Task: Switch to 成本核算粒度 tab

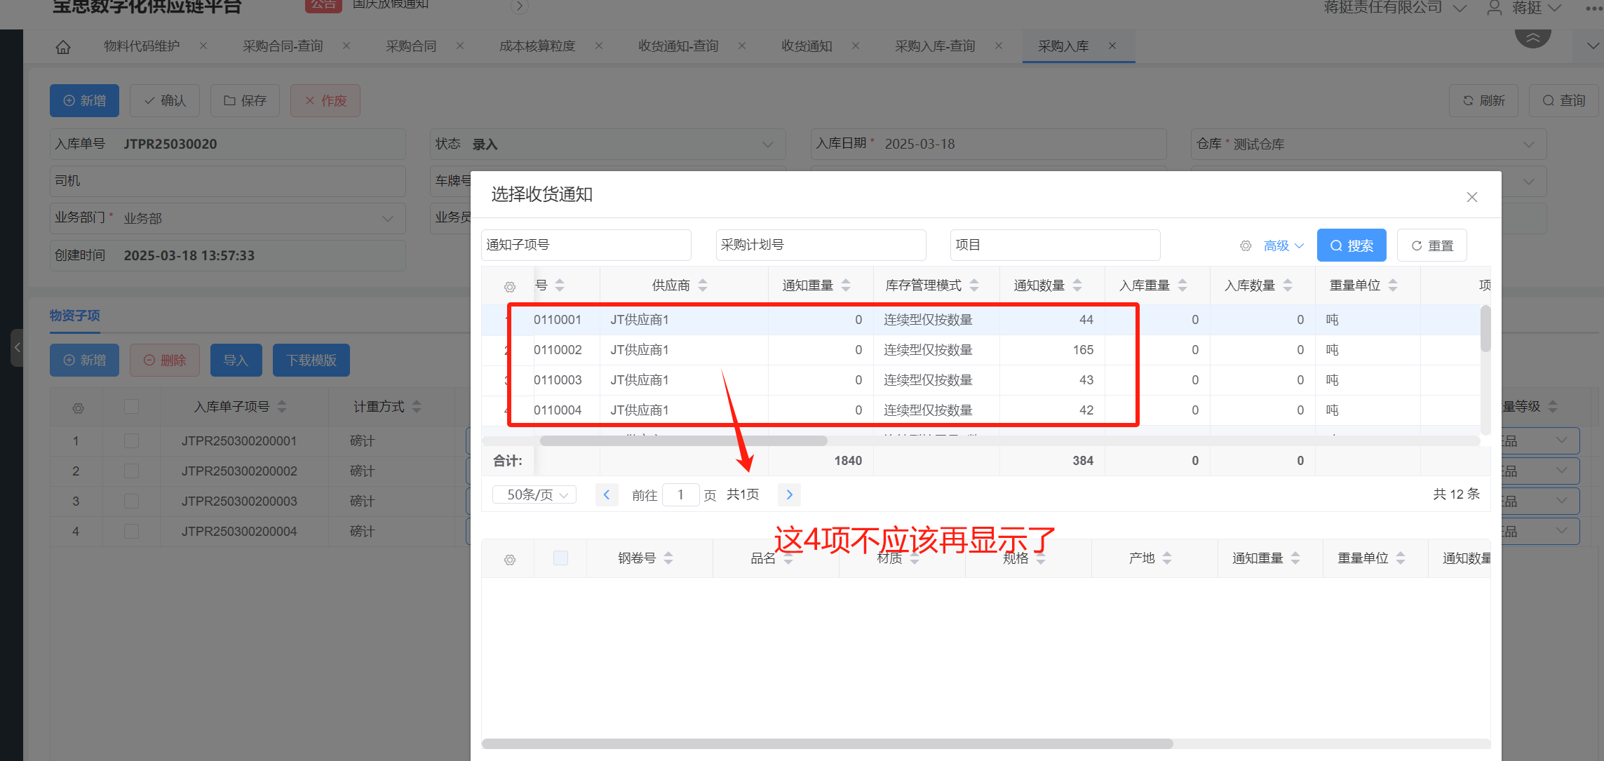Action: [x=537, y=46]
